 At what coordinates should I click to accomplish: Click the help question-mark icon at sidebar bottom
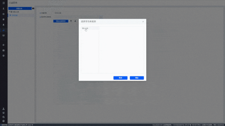pyautogui.click(x=4, y=121)
